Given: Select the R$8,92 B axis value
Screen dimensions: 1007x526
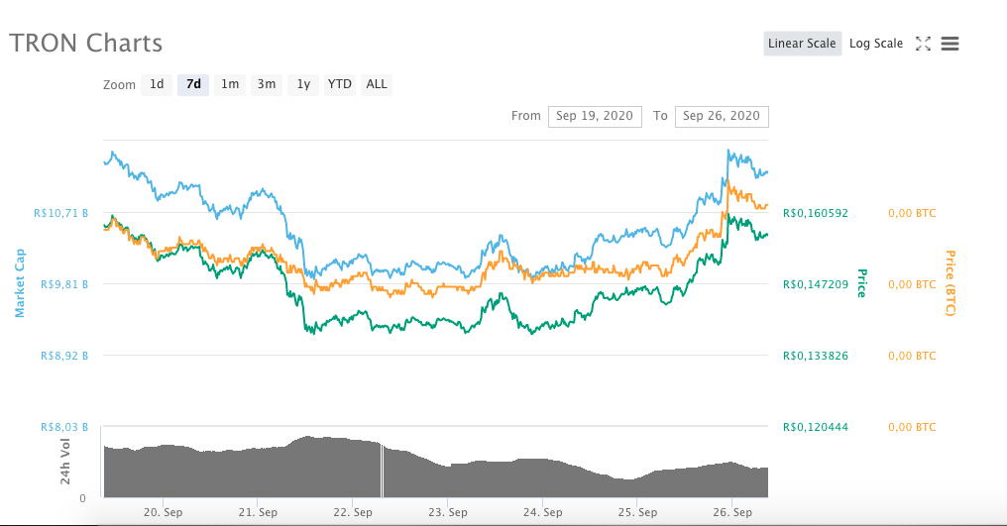Looking at the screenshot, I should click(64, 356).
